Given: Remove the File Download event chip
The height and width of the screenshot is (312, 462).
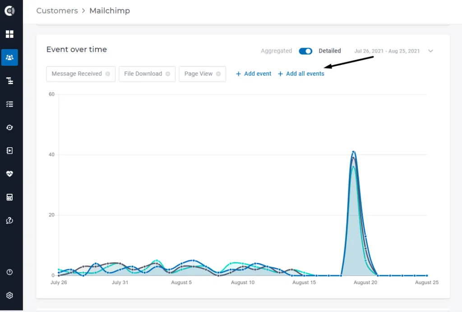Looking at the screenshot, I should pos(168,74).
